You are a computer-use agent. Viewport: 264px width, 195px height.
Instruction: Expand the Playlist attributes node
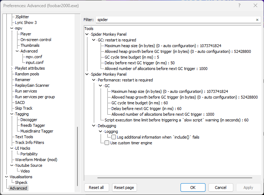(x=12, y=68)
